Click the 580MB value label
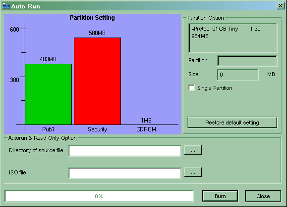287x207 pixels. click(x=97, y=33)
